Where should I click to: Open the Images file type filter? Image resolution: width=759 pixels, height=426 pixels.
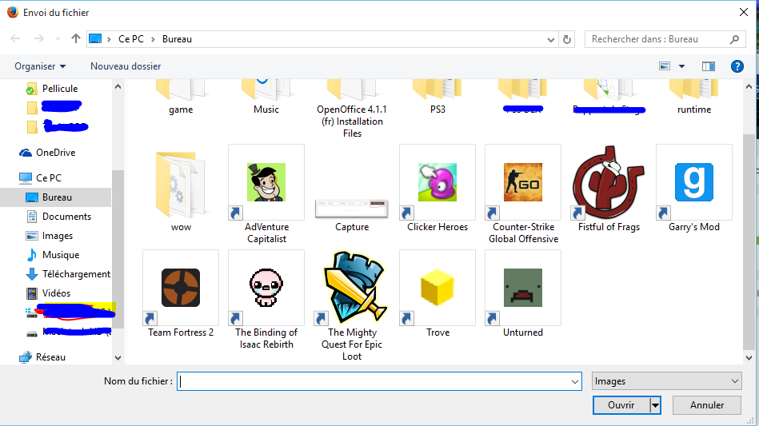pyautogui.click(x=666, y=381)
